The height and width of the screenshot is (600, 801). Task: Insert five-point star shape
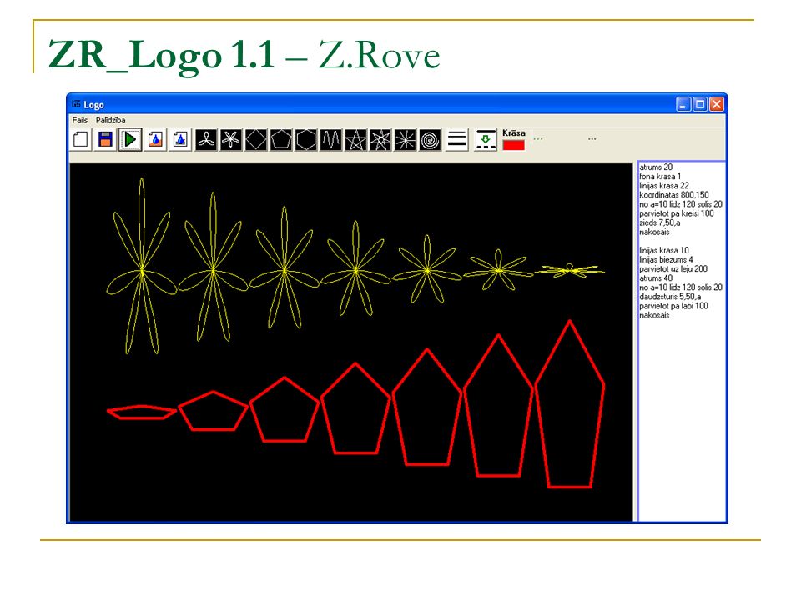tap(355, 139)
